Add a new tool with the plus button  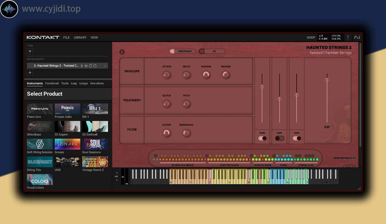30,51
